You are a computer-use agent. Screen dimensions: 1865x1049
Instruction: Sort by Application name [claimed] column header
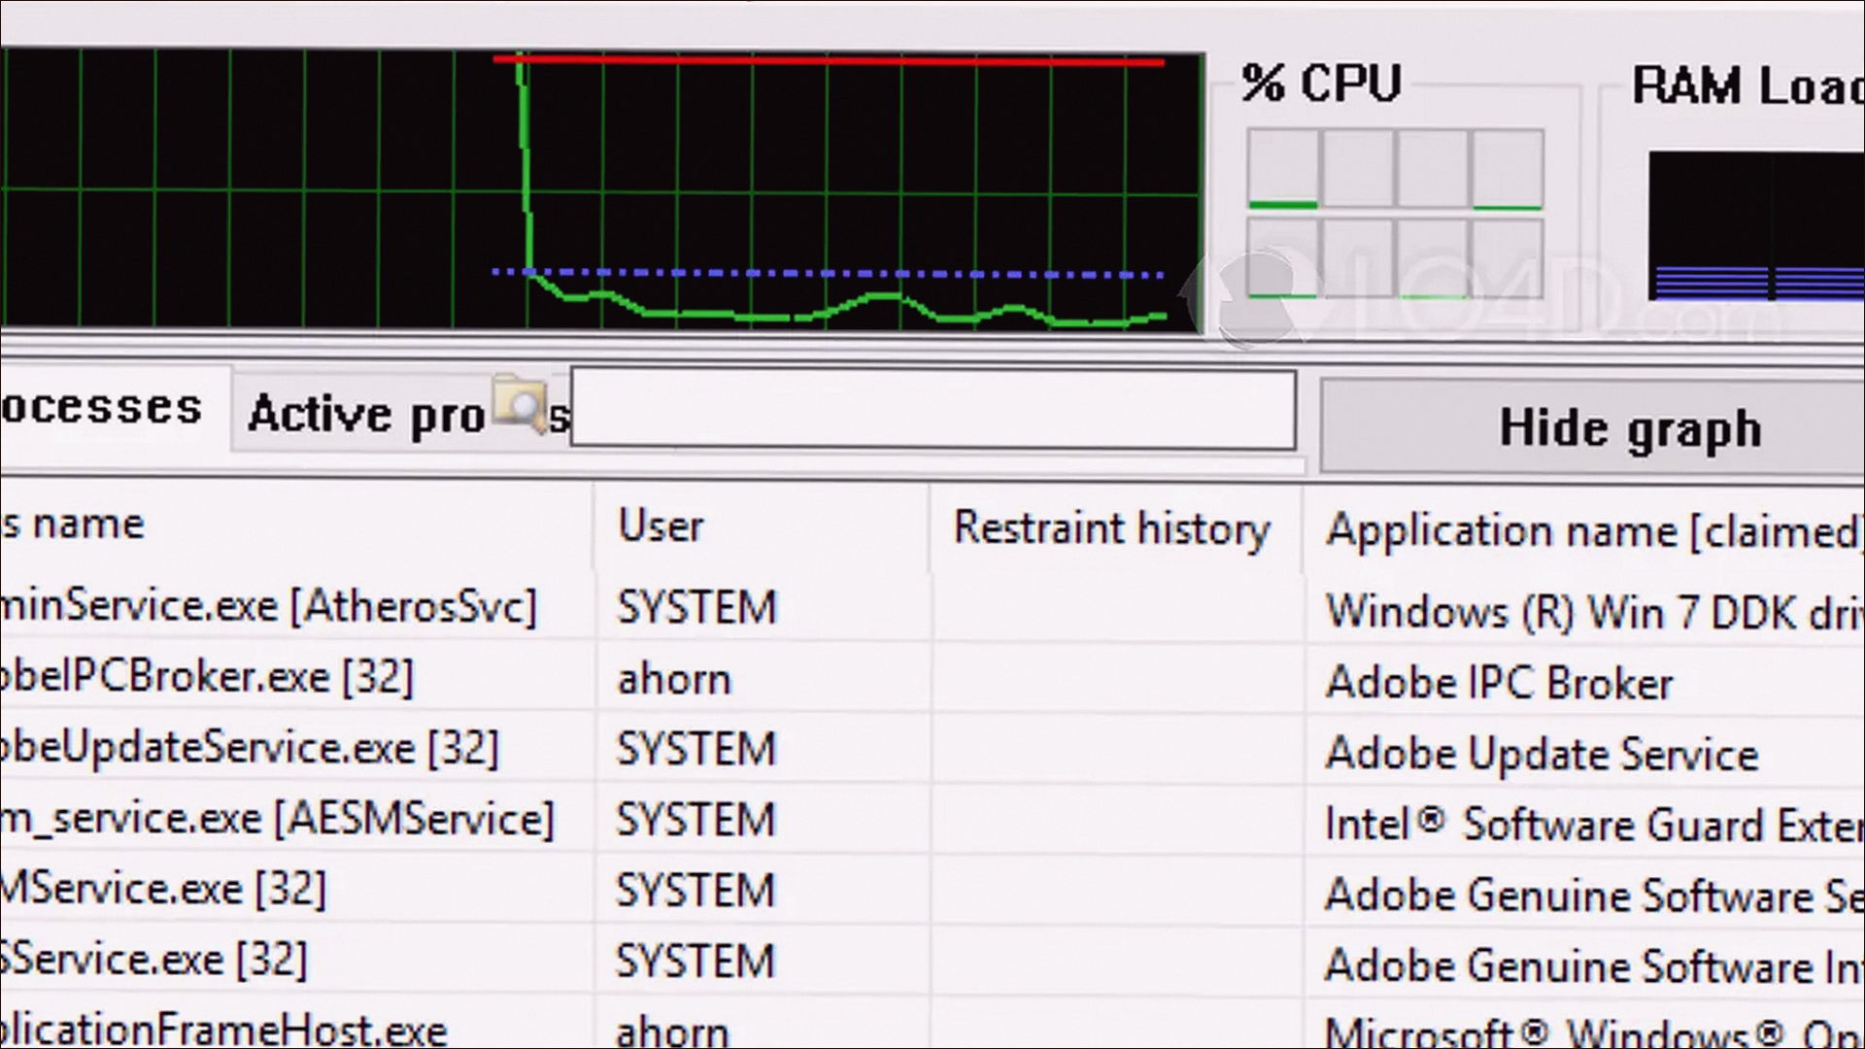pyautogui.click(x=1585, y=531)
